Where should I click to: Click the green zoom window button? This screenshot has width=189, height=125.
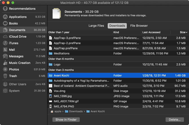pyautogui.click(x=13, y=3)
